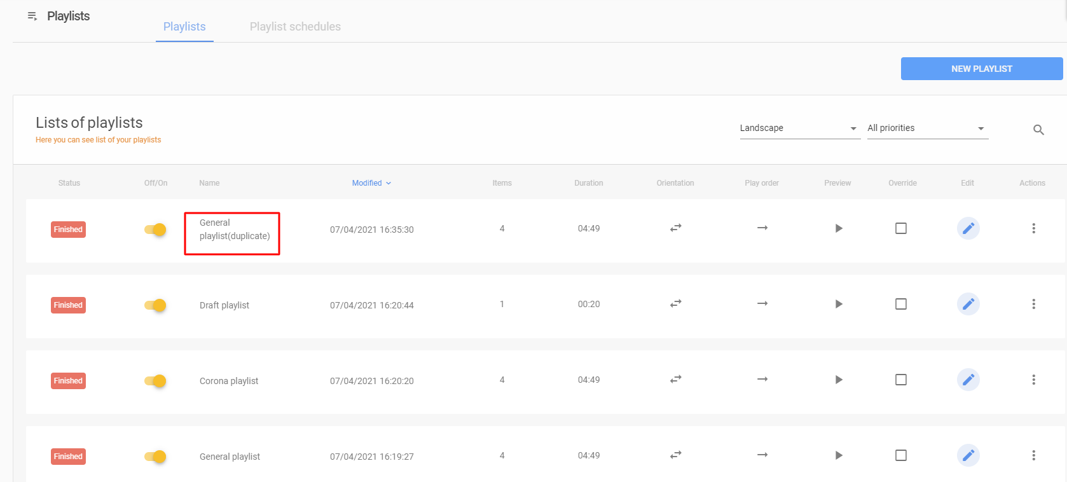Click modified date 07/04/2021 16:20:44
Image resolution: width=1067 pixels, height=482 pixels.
tap(372, 305)
